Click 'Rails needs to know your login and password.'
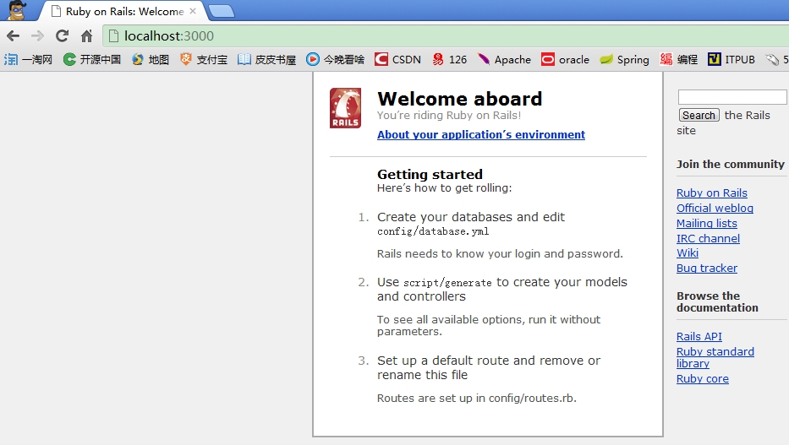Screen dimensions: 789x445 (500, 253)
